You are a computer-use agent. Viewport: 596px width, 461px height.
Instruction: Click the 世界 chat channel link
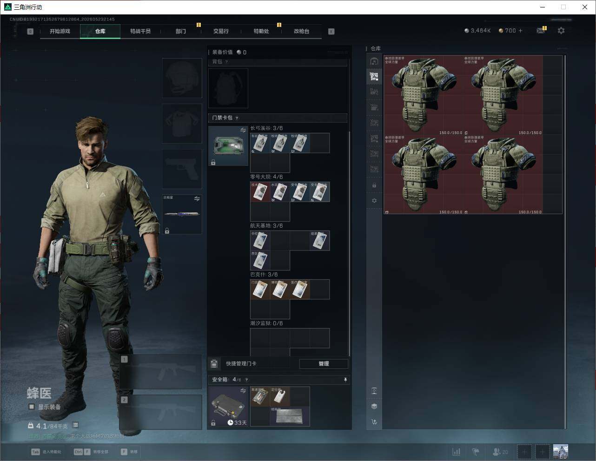coord(33,436)
